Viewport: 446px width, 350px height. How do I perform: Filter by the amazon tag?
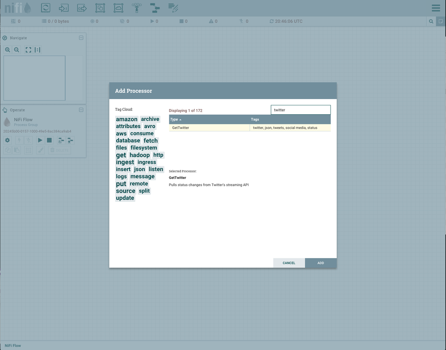[126, 119]
